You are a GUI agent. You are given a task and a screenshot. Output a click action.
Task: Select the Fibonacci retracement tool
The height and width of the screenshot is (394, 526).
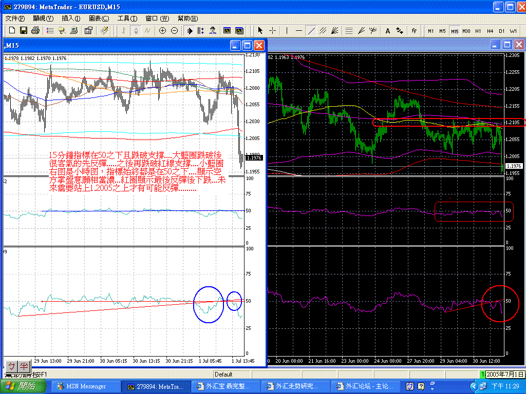[349, 31]
